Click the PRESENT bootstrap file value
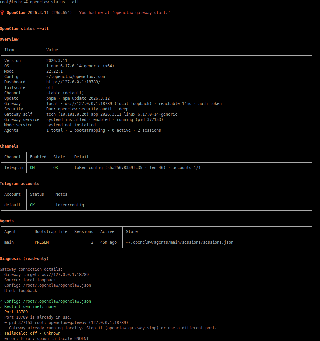 pyautogui.click(x=43, y=242)
